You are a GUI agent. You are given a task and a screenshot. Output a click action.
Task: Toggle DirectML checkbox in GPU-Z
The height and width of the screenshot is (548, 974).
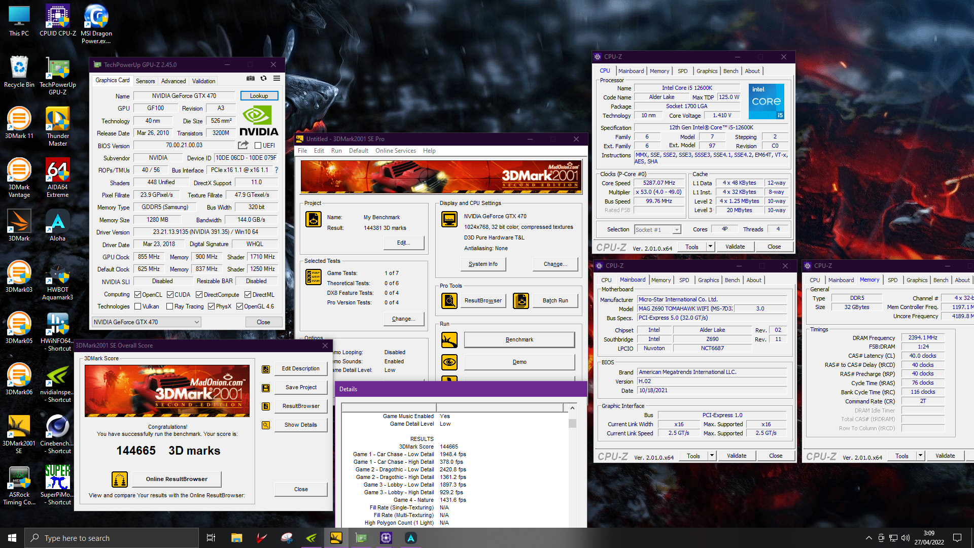click(248, 295)
